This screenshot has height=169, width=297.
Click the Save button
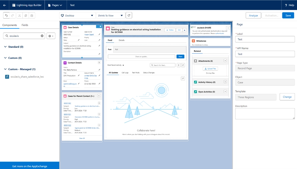(x=288, y=15)
